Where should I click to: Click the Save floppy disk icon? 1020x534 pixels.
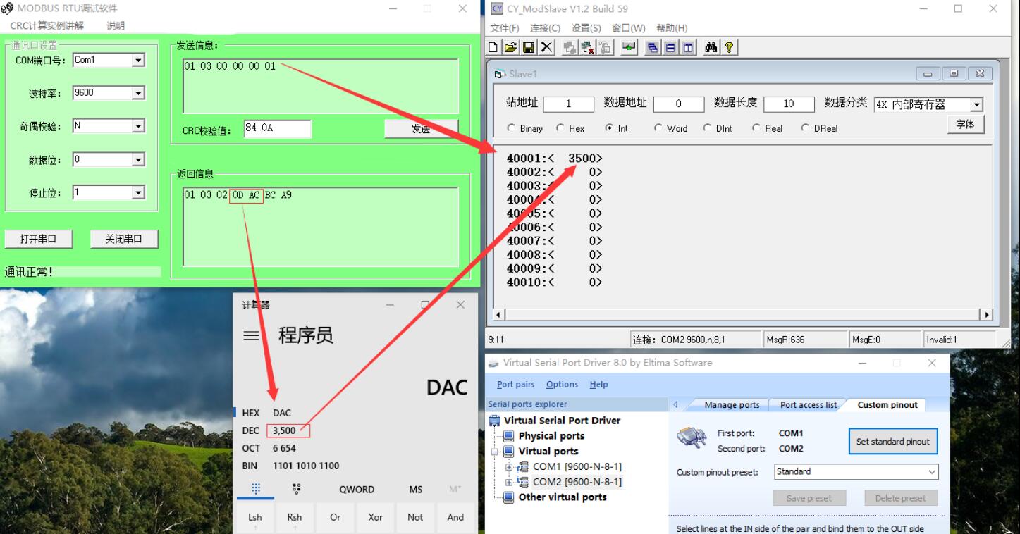coord(528,47)
